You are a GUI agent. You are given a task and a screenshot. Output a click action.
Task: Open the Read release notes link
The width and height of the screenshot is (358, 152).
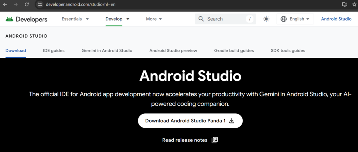tap(190, 140)
